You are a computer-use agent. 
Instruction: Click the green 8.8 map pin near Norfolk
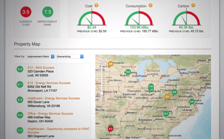point(192,102)
